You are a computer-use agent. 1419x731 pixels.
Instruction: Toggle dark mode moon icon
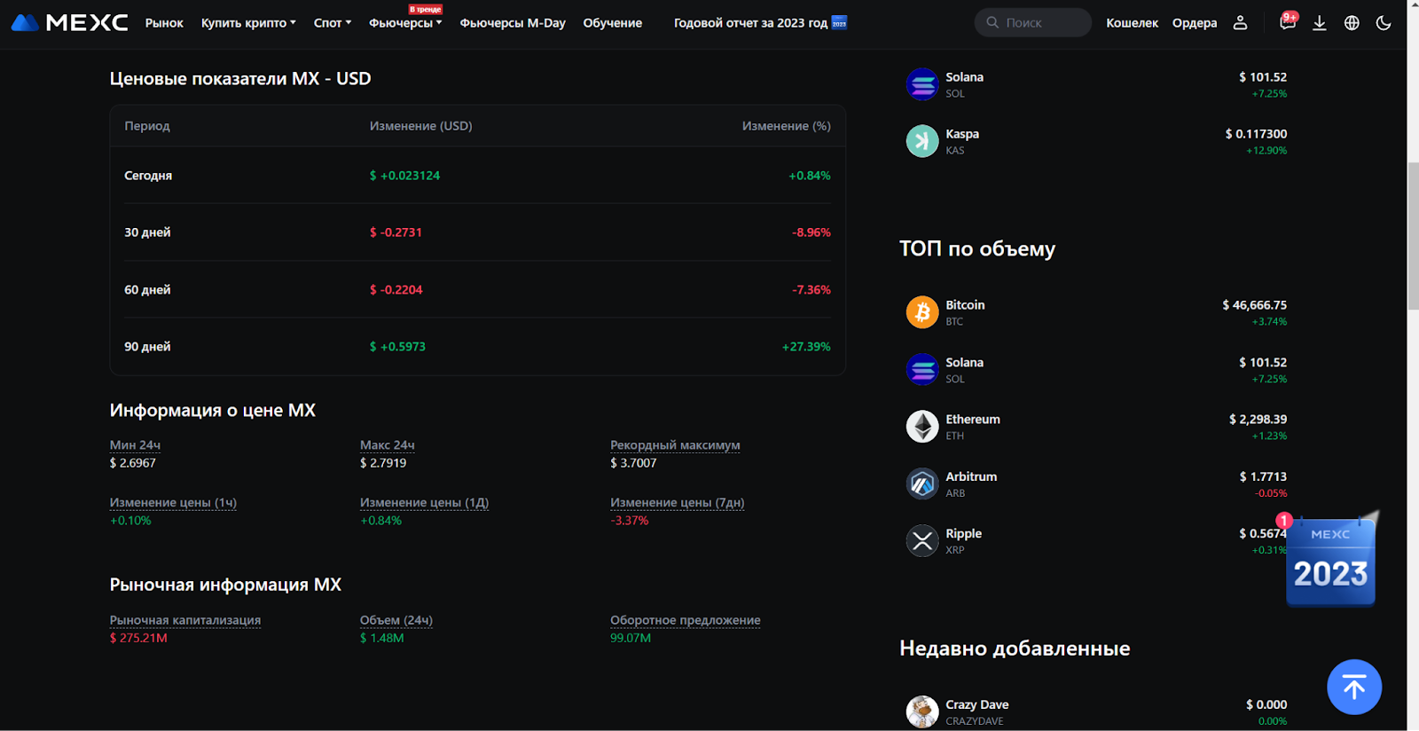1384,23
